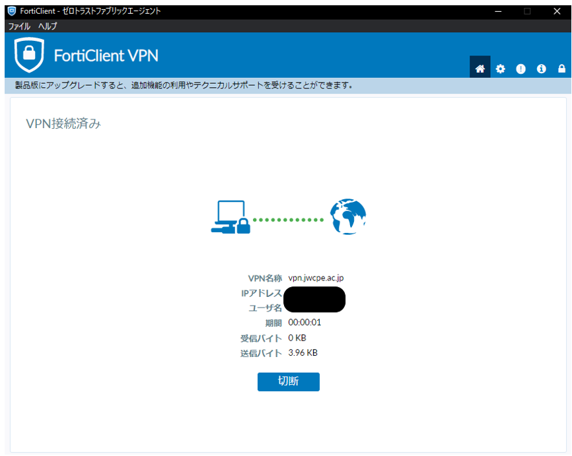Close the FortiClient window
This screenshot has width=572, height=456.
(x=557, y=11)
